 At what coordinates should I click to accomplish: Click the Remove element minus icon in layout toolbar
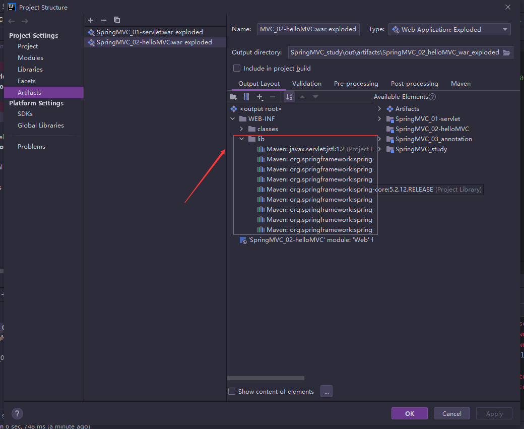pyautogui.click(x=273, y=97)
